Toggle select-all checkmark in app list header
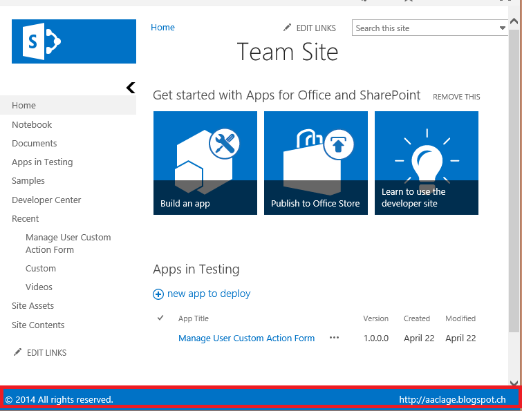This screenshot has width=522, height=411. pyautogui.click(x=160, y=318)
